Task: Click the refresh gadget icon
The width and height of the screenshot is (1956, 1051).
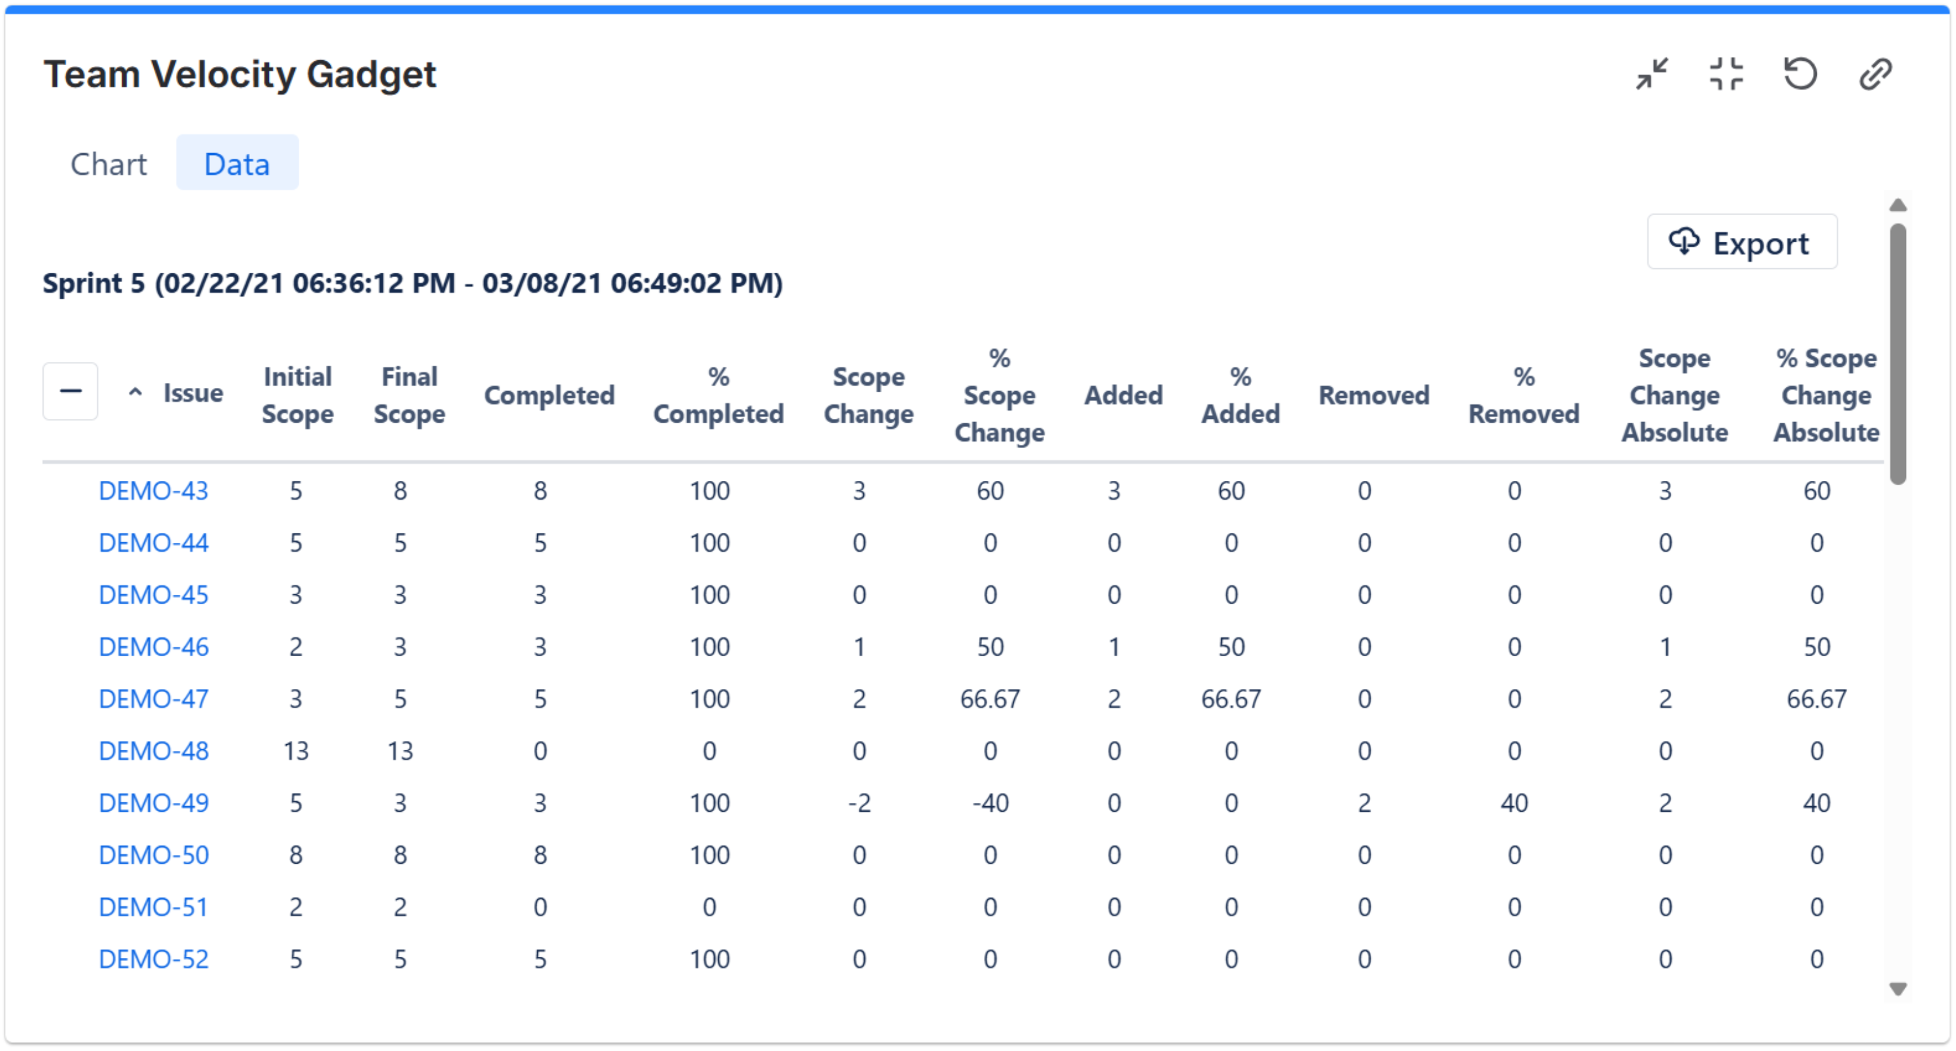Action: point(1800,73)
